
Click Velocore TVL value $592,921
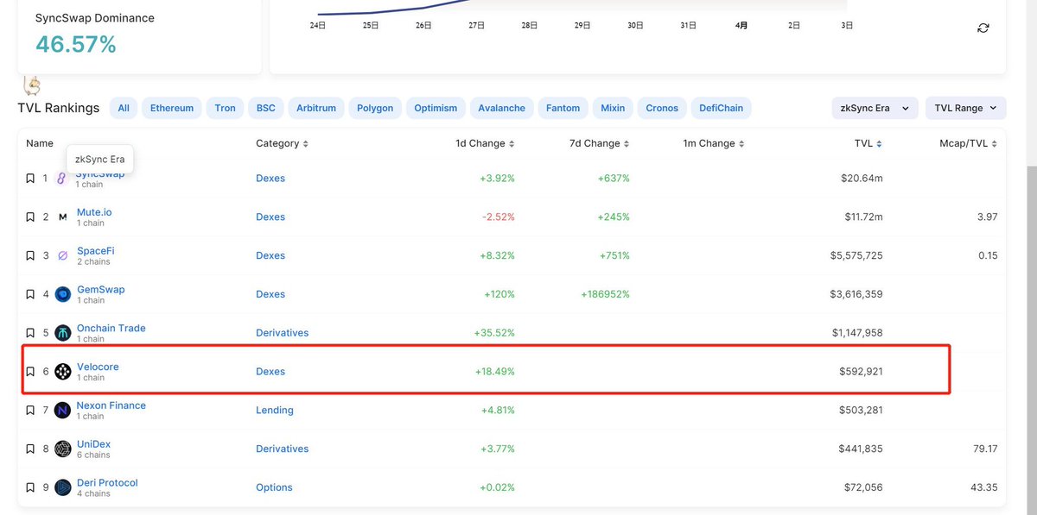pyautogui.click(x=861, y=372)
